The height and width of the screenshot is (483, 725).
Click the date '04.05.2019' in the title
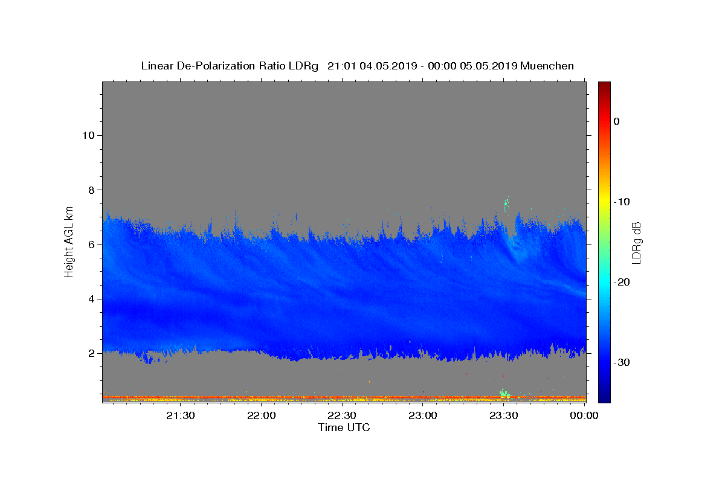388,66
